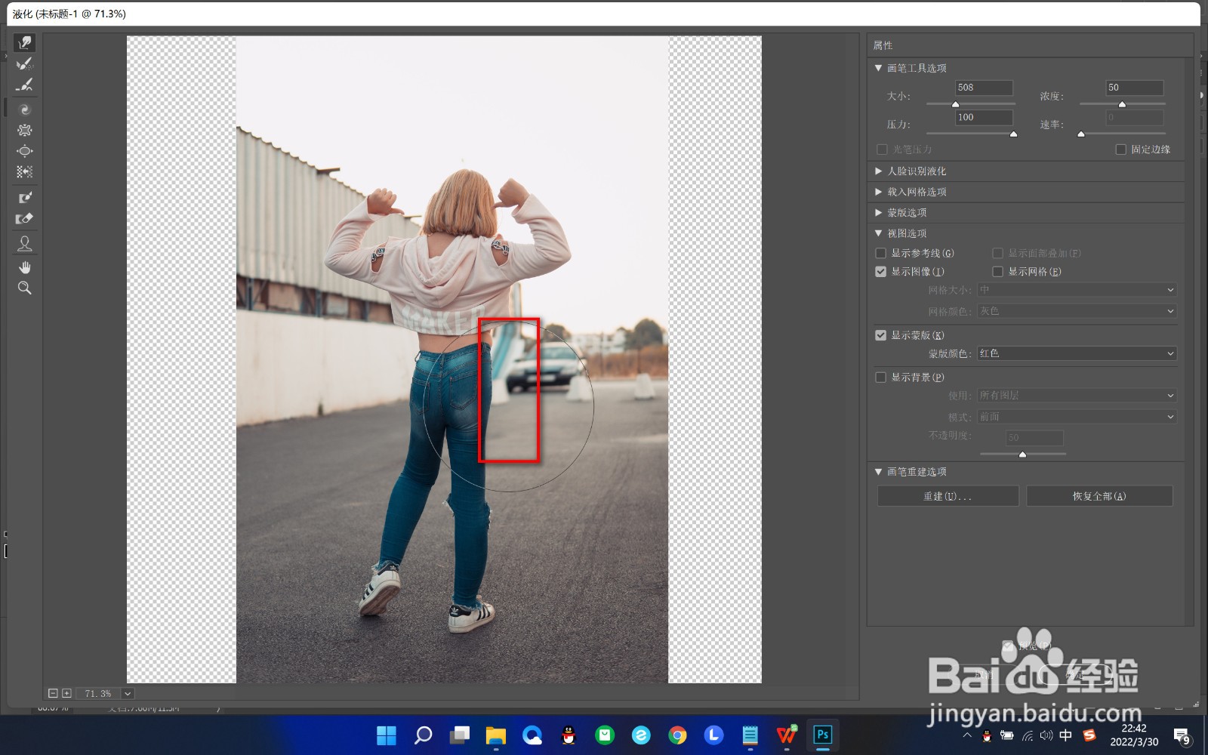1208x755 pixels.
Task: Select the Push Left tool
Action: click(24, 172)
